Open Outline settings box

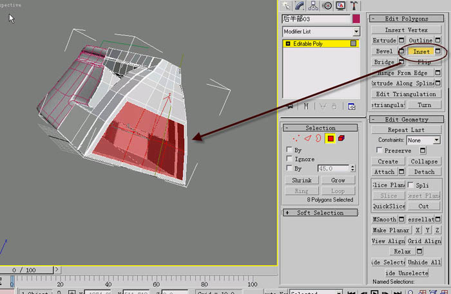437,40
